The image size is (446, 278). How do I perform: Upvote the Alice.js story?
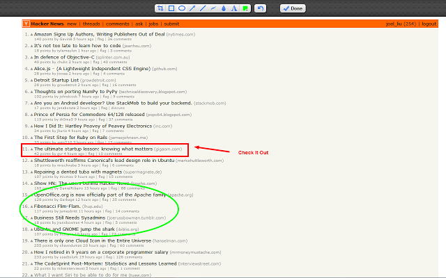coord(31,69)
